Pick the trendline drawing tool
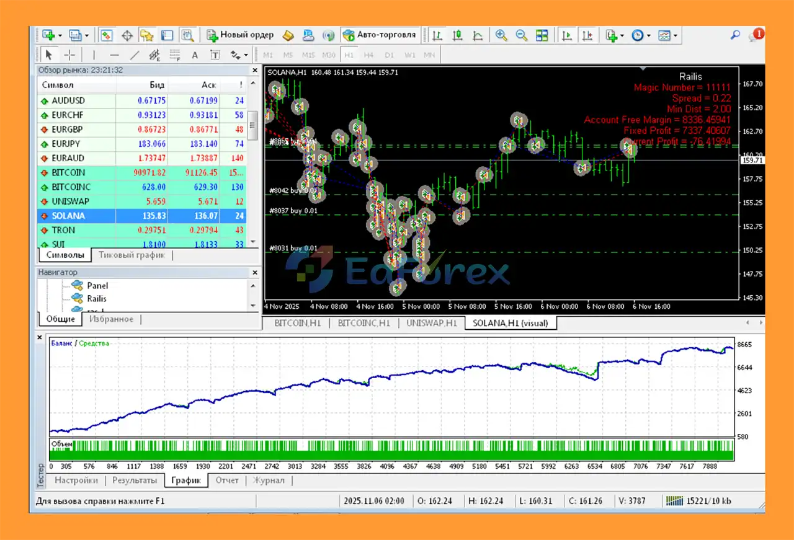The width and height of the screenshot is (794, 540). pos(134,55)
